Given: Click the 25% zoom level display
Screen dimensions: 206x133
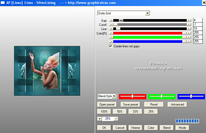Looking at the screenshot, I should (x=108, y=119).
